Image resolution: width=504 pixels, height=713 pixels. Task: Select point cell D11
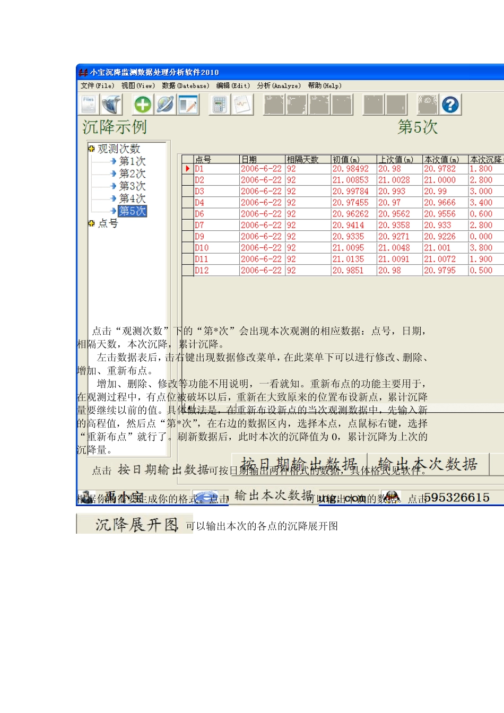216,259
